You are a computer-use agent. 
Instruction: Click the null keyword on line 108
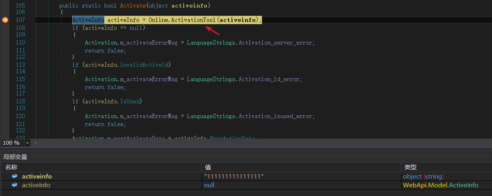(136, 28)
